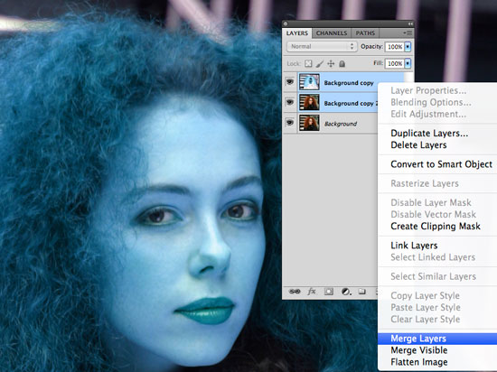Viewport: 497px width, 372px height.
Task: Click the Edit Adjustment menu entry
Action: click(x=437, y=114)
